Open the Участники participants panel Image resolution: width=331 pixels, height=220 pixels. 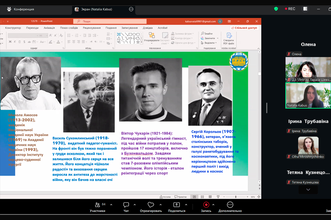click(97, 205)
